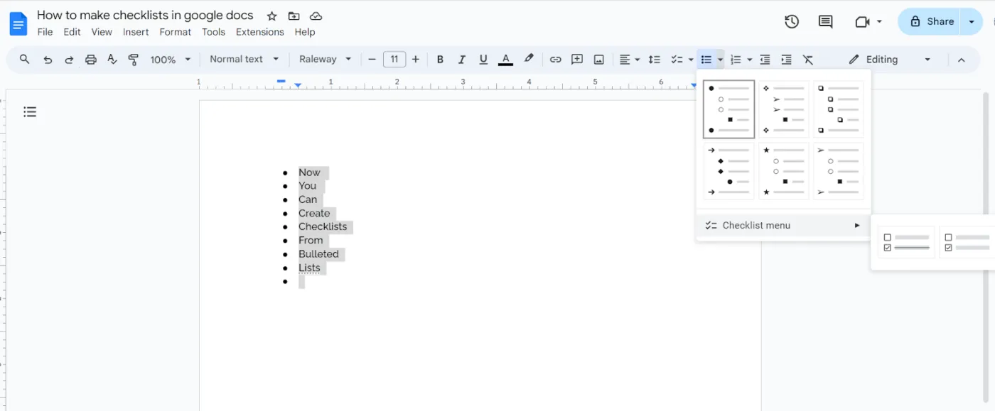Screen dimensions: 995x411
Task: Toggle italic formatting
Action: click(x=461, y=59)
